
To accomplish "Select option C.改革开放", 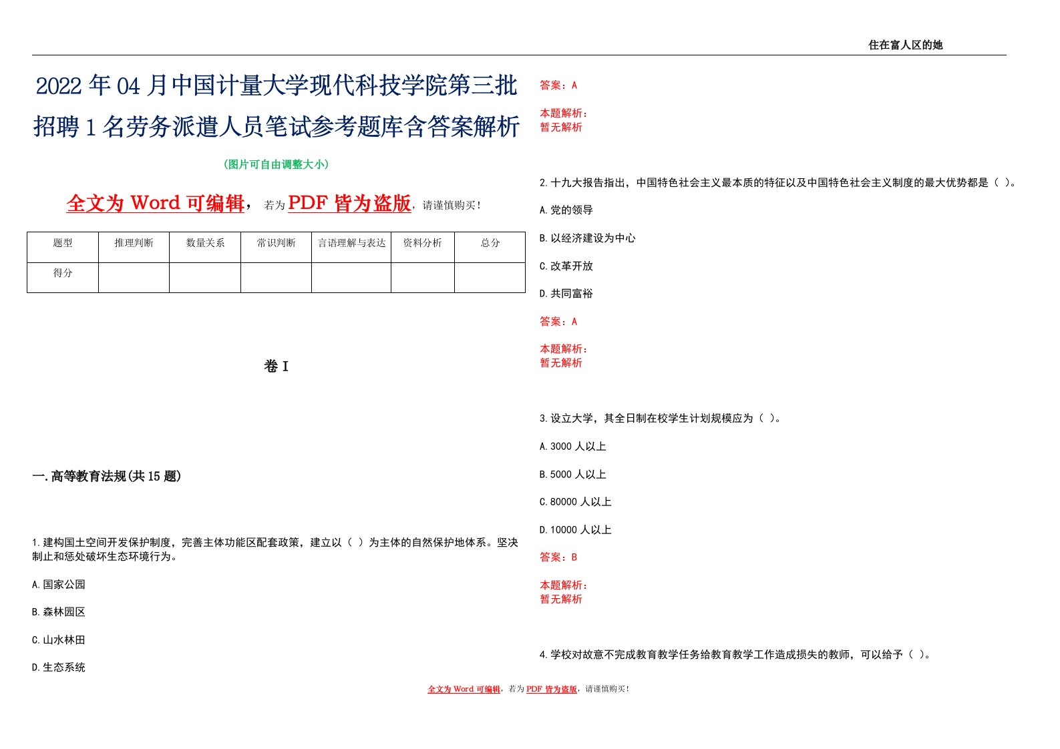I will (566, 266).
